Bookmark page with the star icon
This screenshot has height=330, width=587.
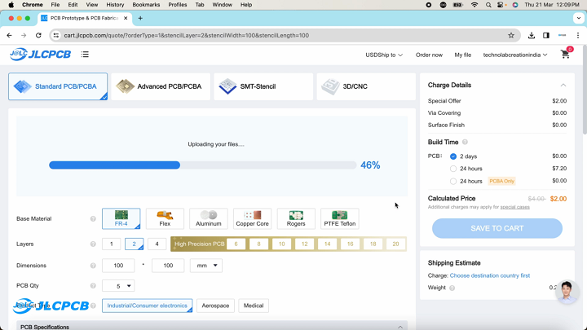[x=511, y=35]
